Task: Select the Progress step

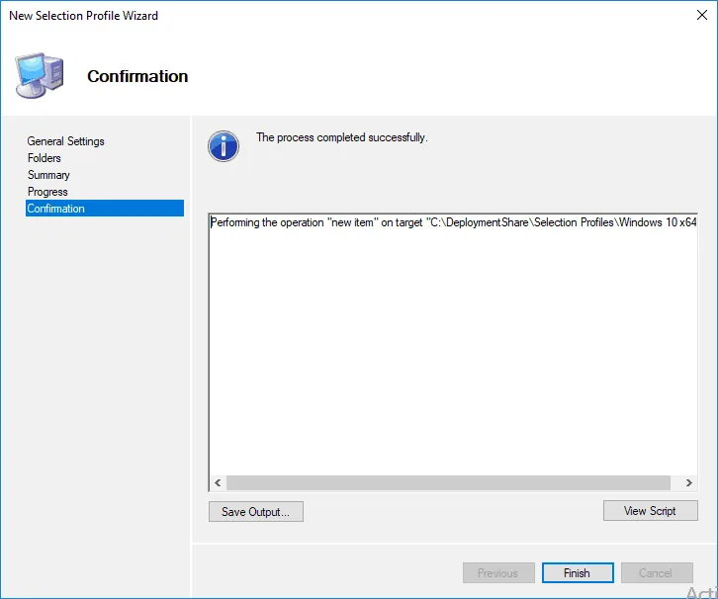Action: [x=47, y=192]
